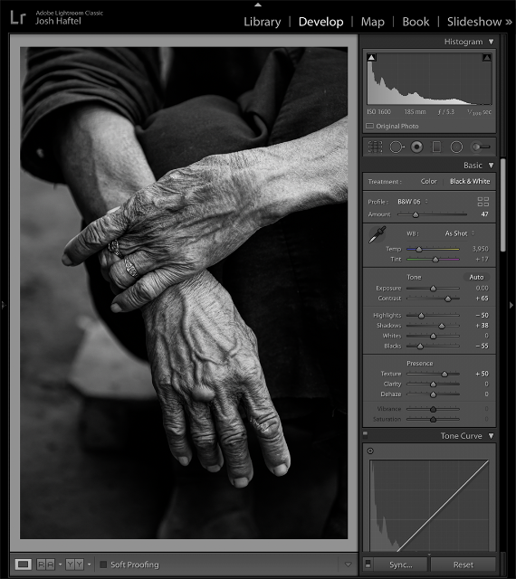Toggle the shadow clipping indicator in histogram
The image size is (516, 579).
coord(371,57)
